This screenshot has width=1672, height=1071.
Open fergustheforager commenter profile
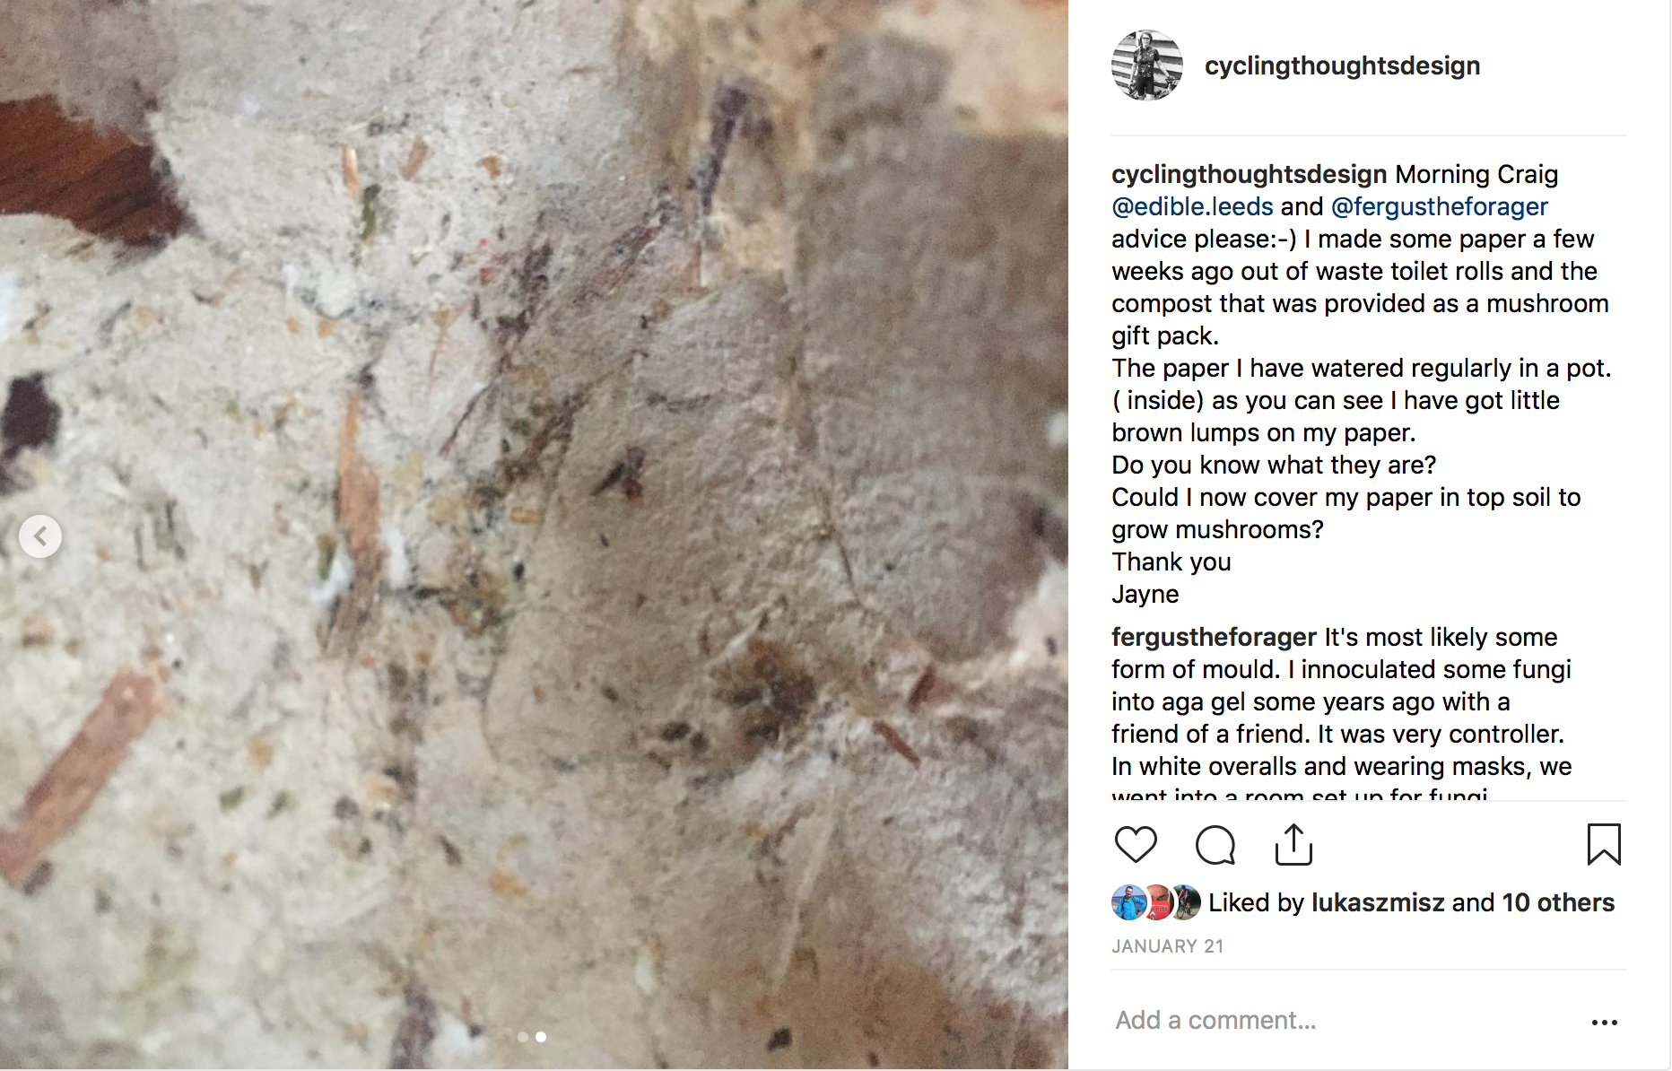click(x=1214, y=637)
